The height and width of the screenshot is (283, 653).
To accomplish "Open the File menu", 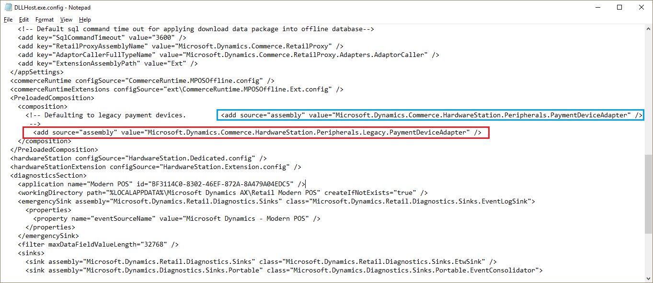I will pos(8,20).
